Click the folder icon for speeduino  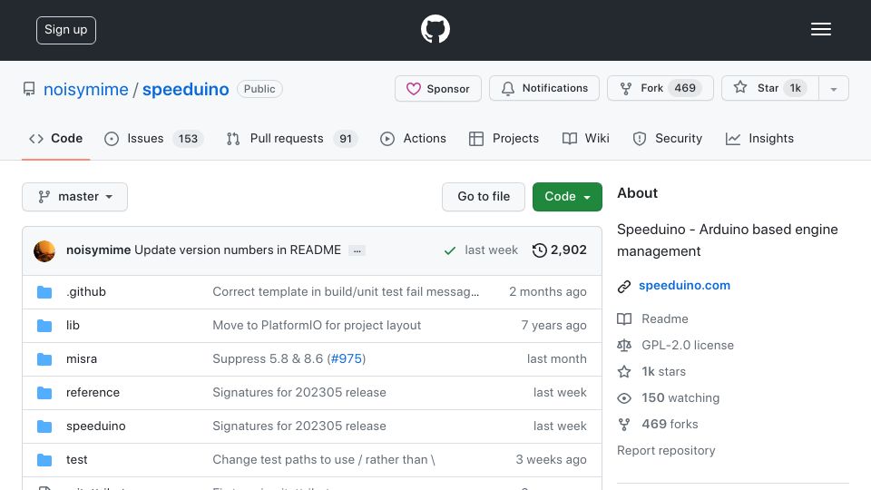[x=44, y=426]
